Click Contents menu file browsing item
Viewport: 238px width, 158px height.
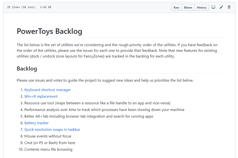click(x=48, y=150)
